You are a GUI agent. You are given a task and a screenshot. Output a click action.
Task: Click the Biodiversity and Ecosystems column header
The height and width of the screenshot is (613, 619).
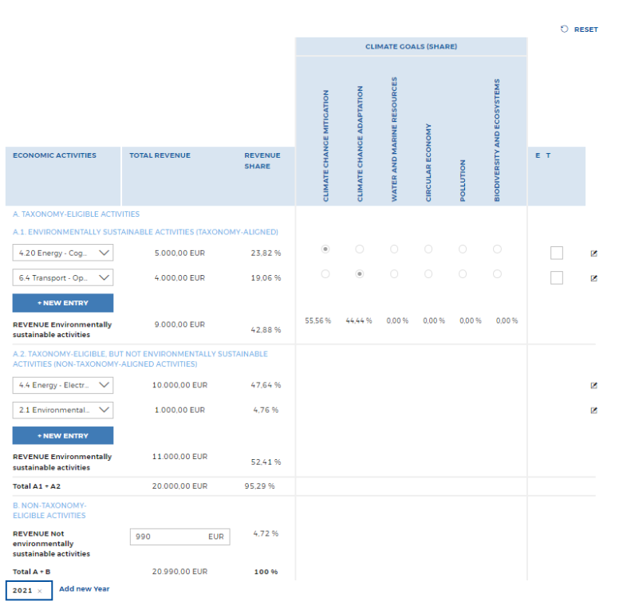click(x=497, y=140)
